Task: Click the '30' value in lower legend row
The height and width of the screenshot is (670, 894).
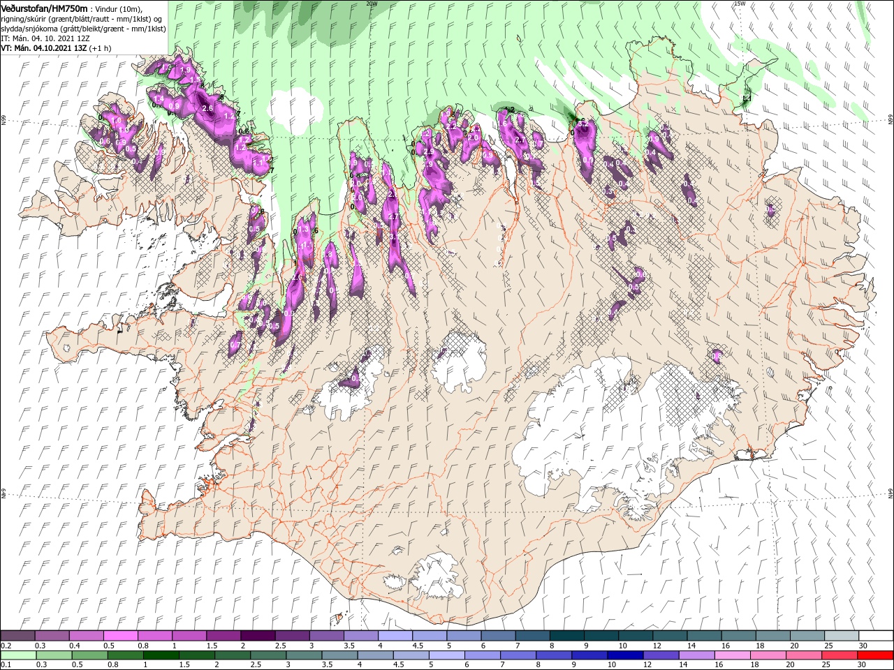Action: click(x=862, y=665)
